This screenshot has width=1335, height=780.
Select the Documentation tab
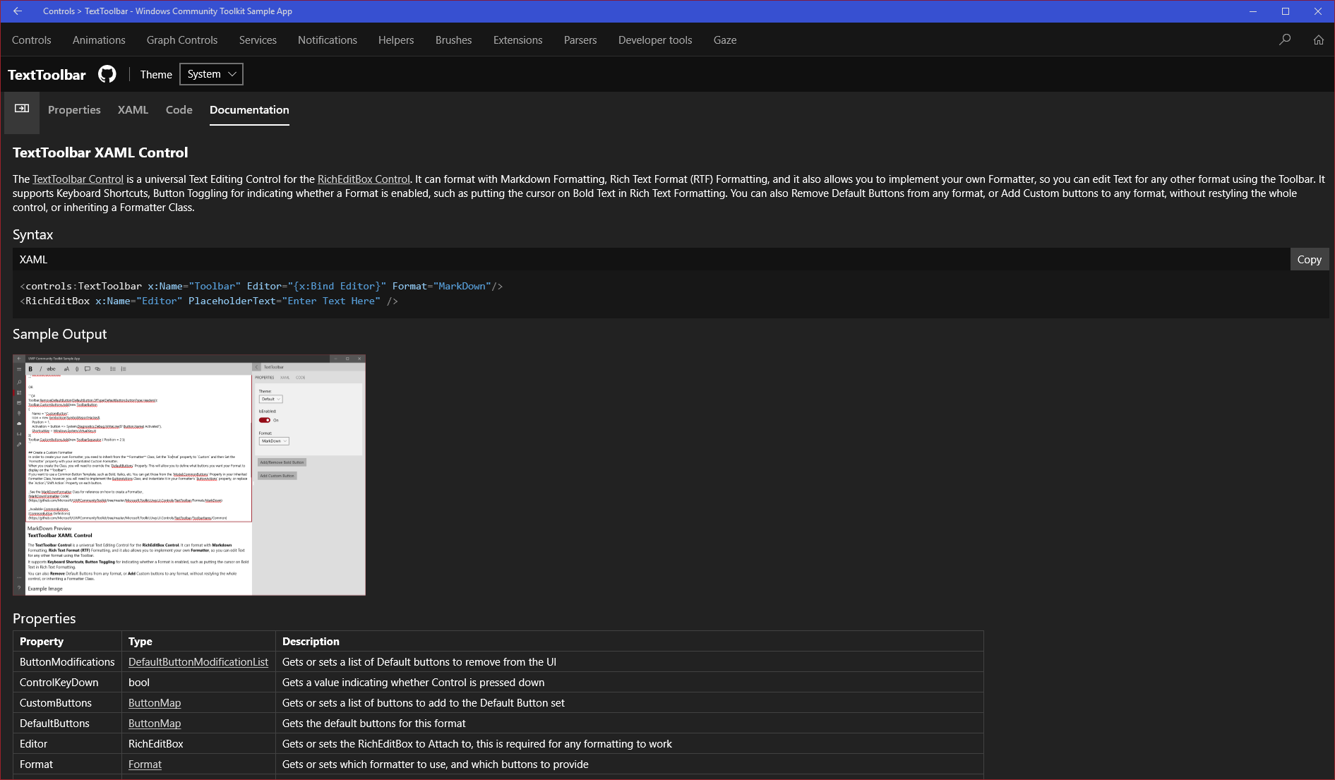point(249,110)
